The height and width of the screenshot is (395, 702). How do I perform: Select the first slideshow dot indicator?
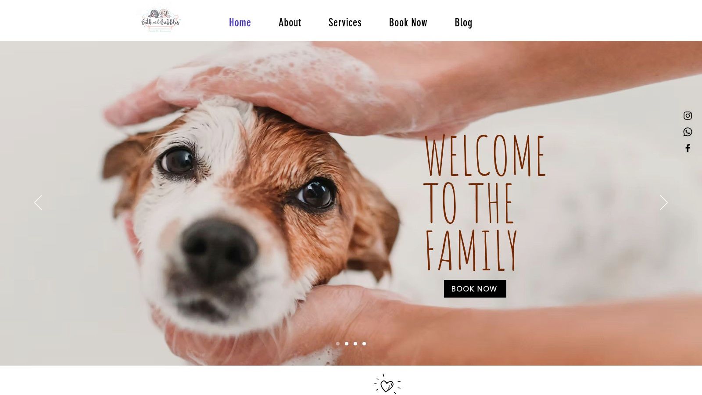pyautogui.click(x=338, y=344)
